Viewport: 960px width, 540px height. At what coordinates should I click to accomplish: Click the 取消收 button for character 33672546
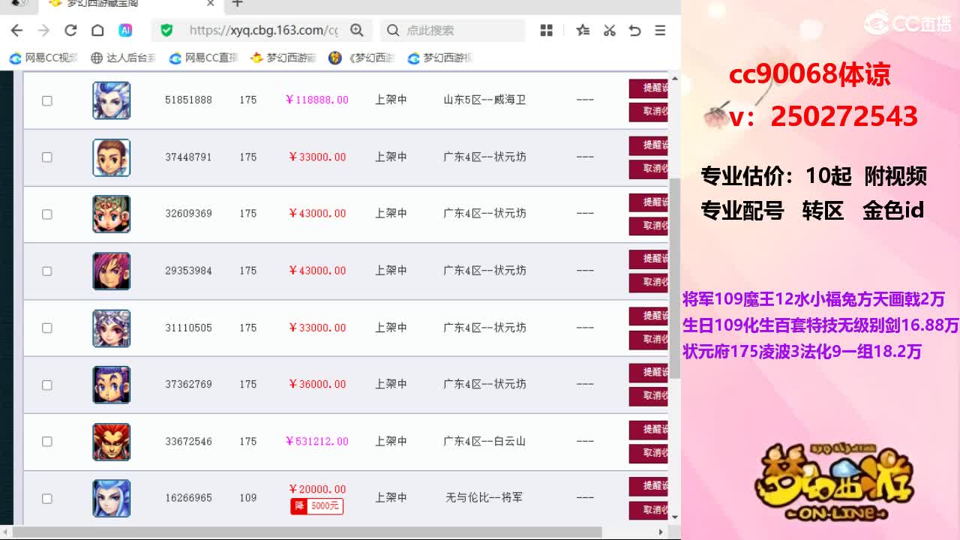[649, 453]
